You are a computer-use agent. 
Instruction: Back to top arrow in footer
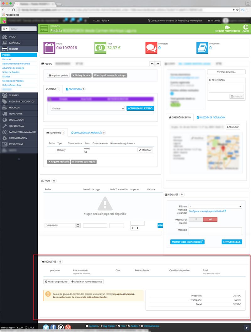[247, 328]
